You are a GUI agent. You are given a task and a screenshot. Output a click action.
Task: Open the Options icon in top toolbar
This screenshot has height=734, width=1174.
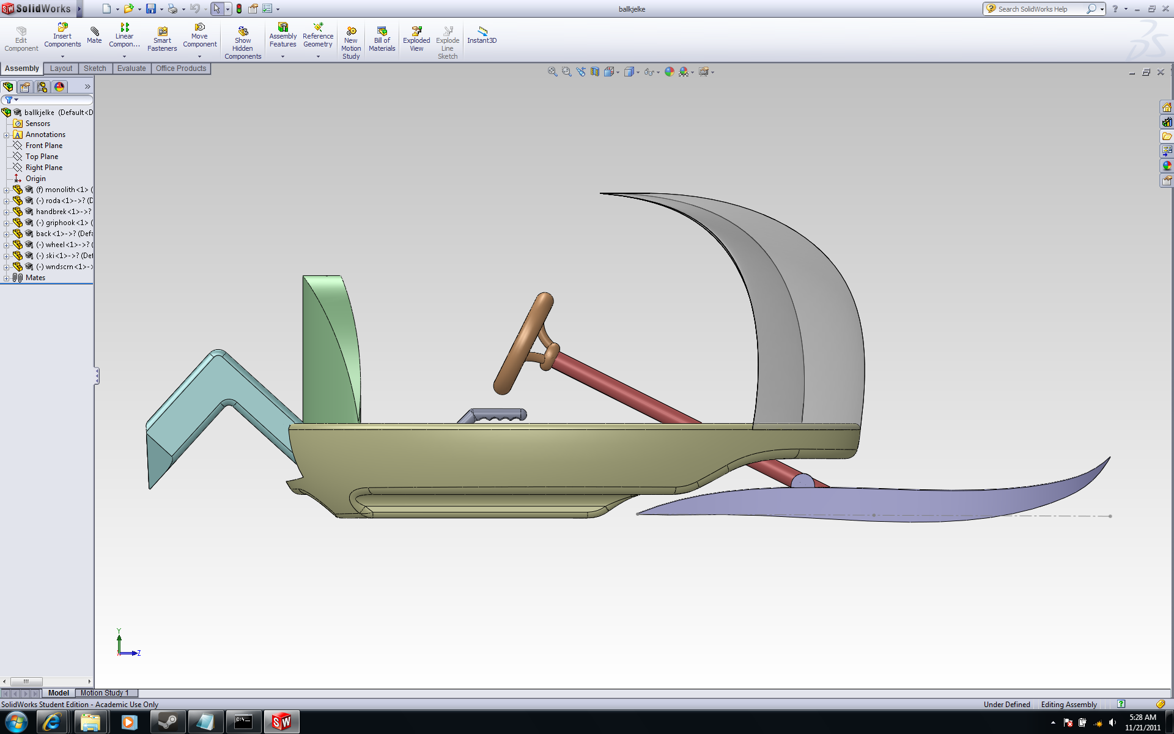coord(267,9)
